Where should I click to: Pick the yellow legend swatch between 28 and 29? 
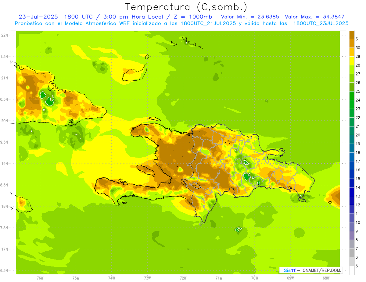click(x=352, y=61)
